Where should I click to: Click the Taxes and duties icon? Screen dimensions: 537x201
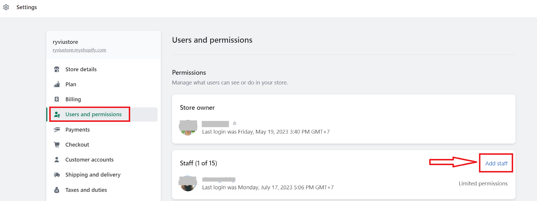point(57,190)
